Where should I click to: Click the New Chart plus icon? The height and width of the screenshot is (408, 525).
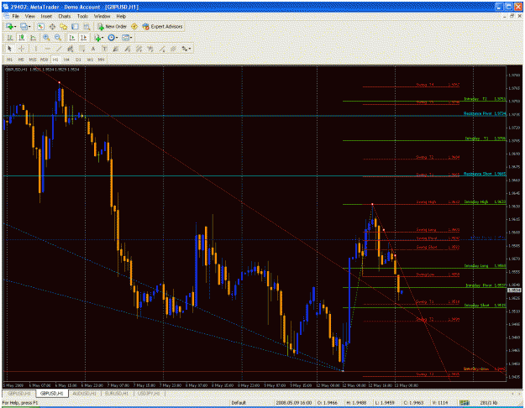[9, 26]
